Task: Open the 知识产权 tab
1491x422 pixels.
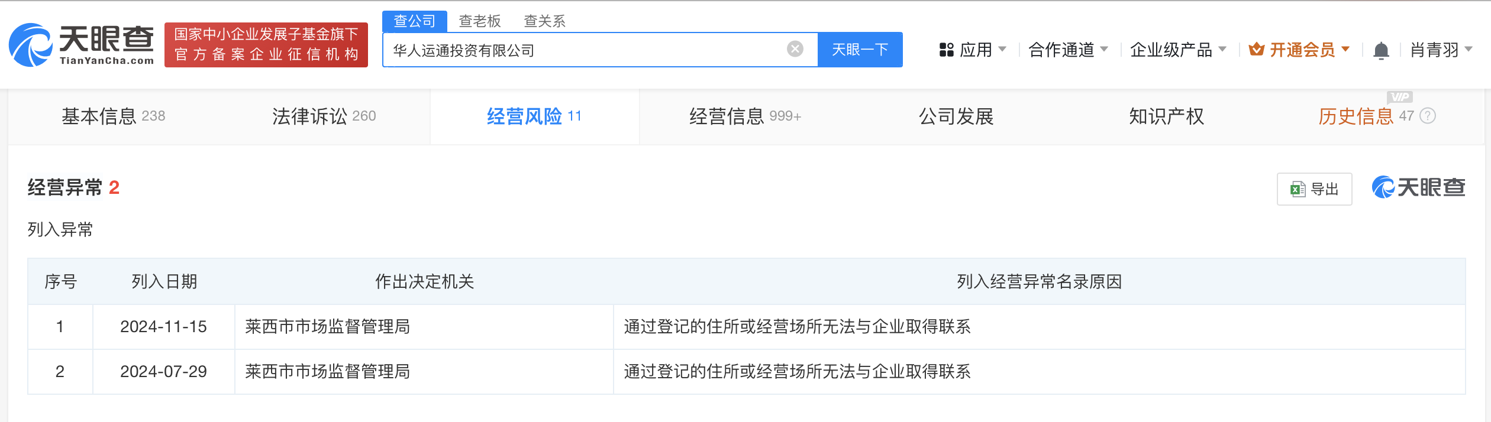Action: coord(1166,116)
